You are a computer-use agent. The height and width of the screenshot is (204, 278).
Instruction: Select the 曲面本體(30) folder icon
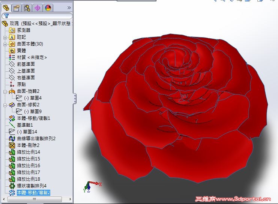tap(12, 44)
